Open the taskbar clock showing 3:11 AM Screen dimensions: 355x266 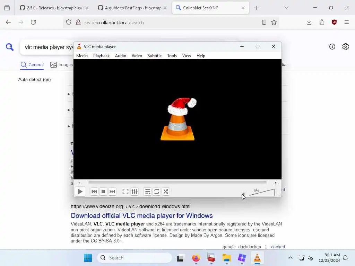tap(329, 258)
